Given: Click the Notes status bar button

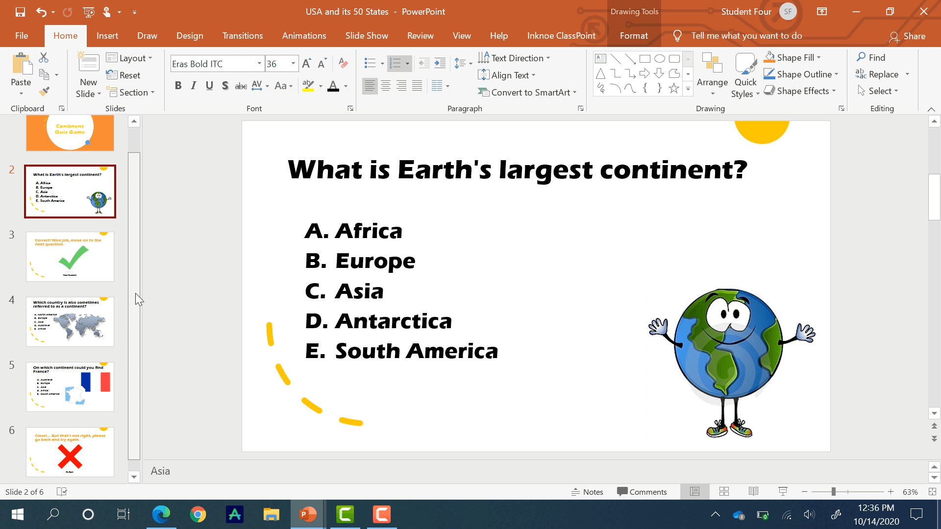Looking at the screenshot, I should [x=588, y=492].
